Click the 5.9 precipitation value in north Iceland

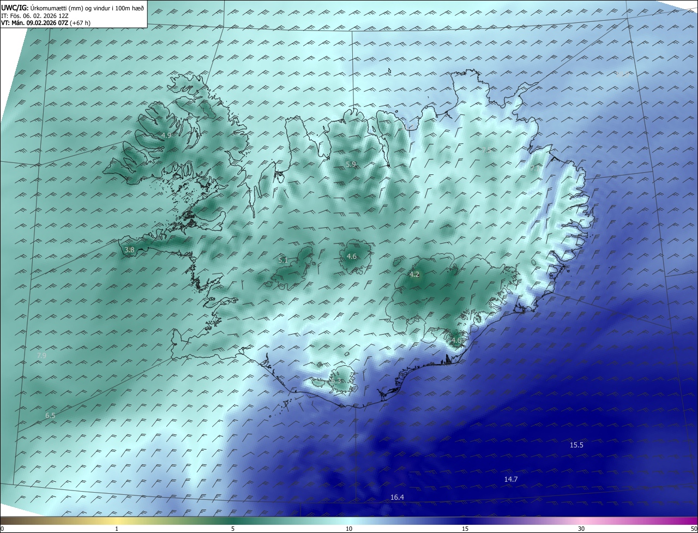coord(351,164)
